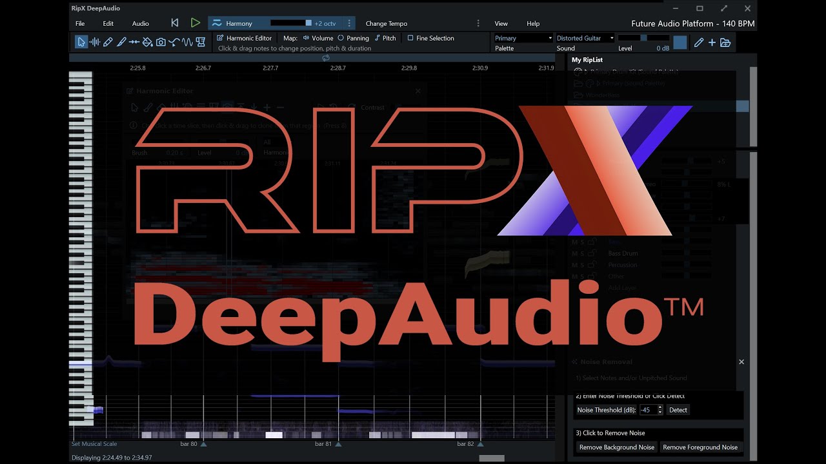Select the Panning radio option in Map settings
Viewport: 826px width, 464px height.
(x=341, y=38)
